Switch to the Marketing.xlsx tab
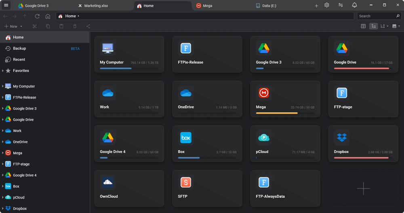 (96, 6)
